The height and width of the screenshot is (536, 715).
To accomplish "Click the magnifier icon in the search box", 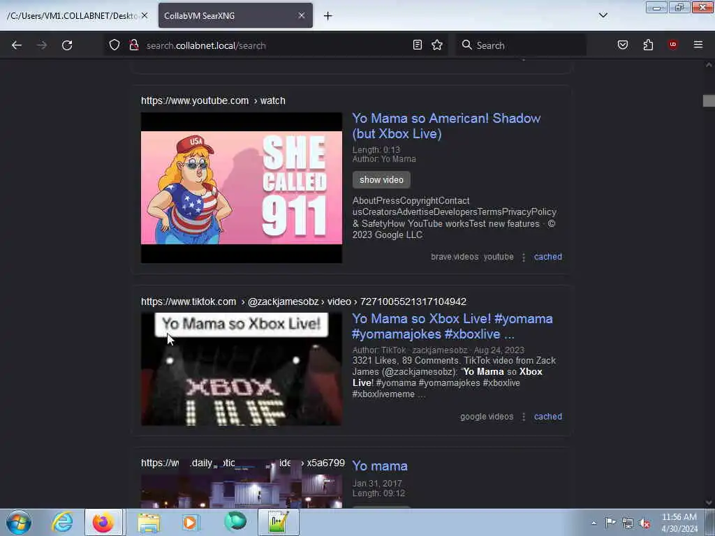I will (466, 45).
